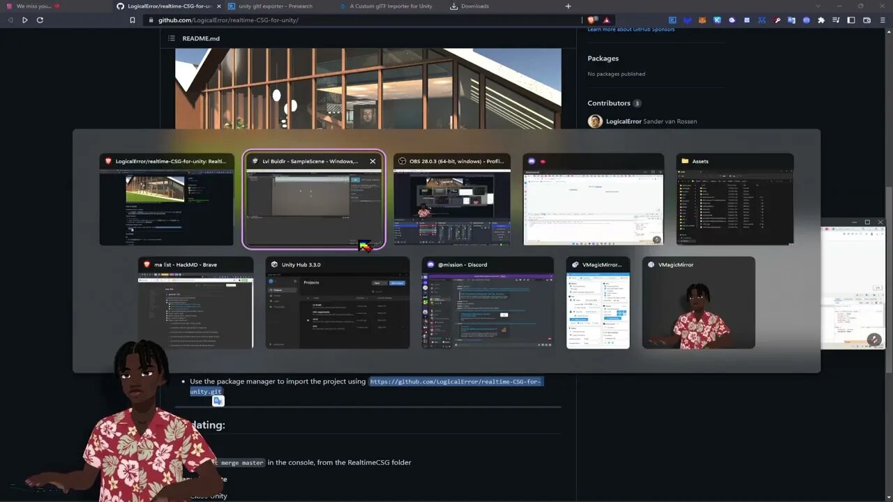This screenshot has width=893, height=502.
Task: Click the Unity Hub icon in switcher title
Action: [x=274, y=265]
